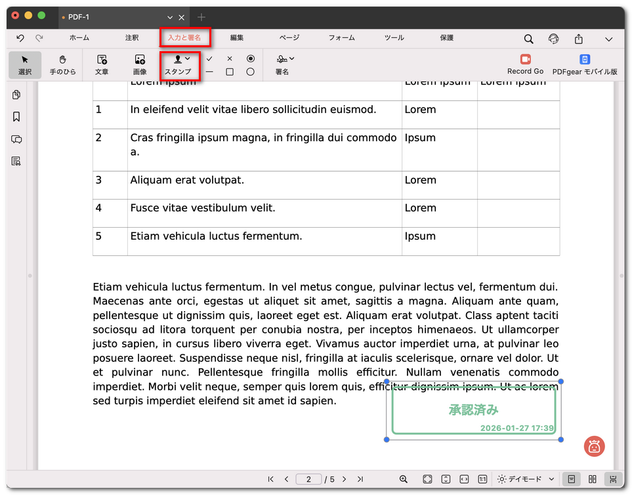The image size is (632, 495).
Task: Open the bookmarks sidebar panel
Action: [x=16, y=117]
